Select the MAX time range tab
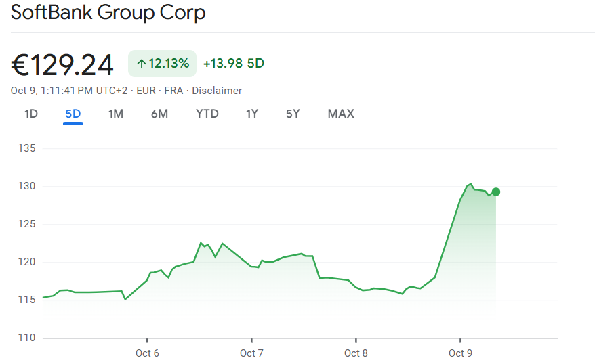This screenshot has height=360, width=595. 341,114
